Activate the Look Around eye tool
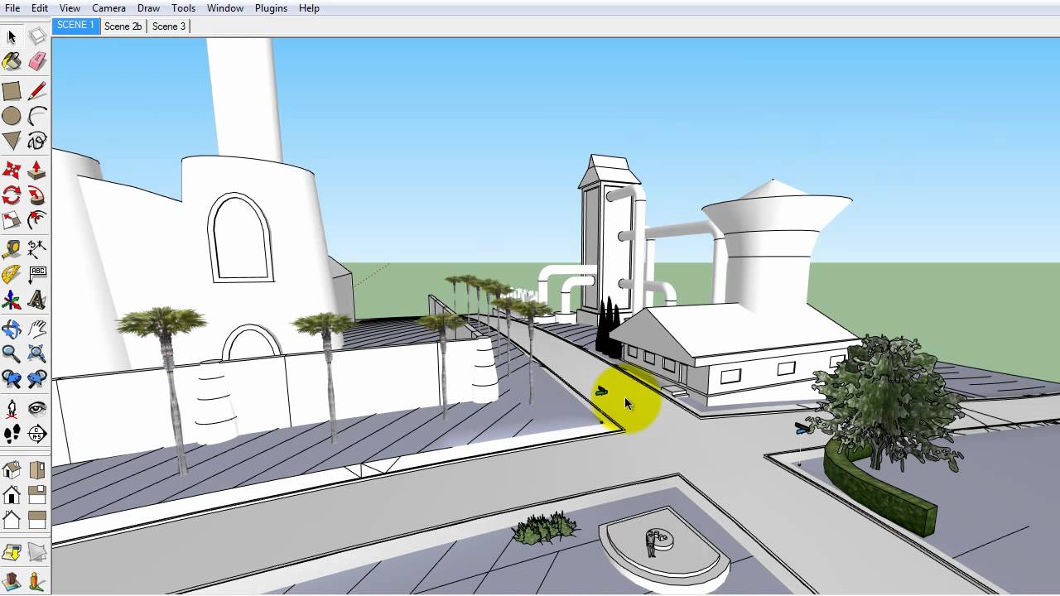 coord(36,407)
